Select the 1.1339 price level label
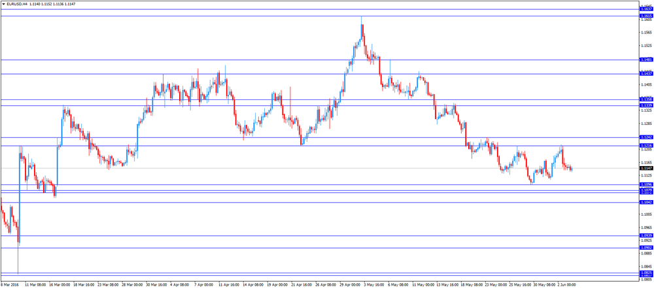654x289 pixels. pyautogui.click(x=645, y=106)
